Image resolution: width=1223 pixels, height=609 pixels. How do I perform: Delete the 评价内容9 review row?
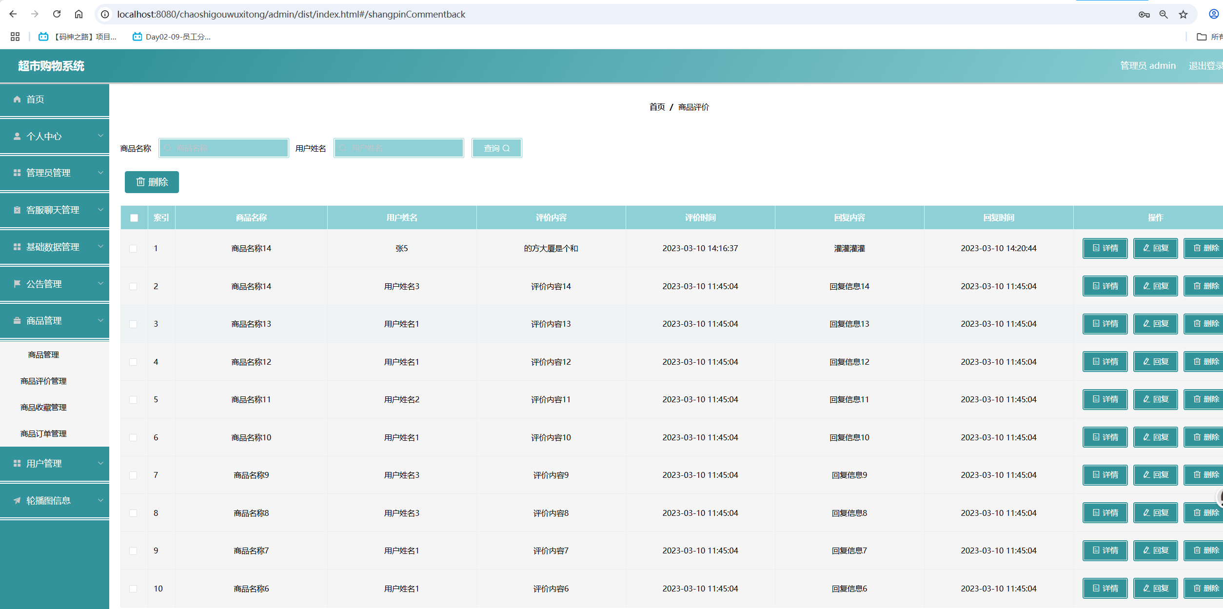coord(1204,475)
